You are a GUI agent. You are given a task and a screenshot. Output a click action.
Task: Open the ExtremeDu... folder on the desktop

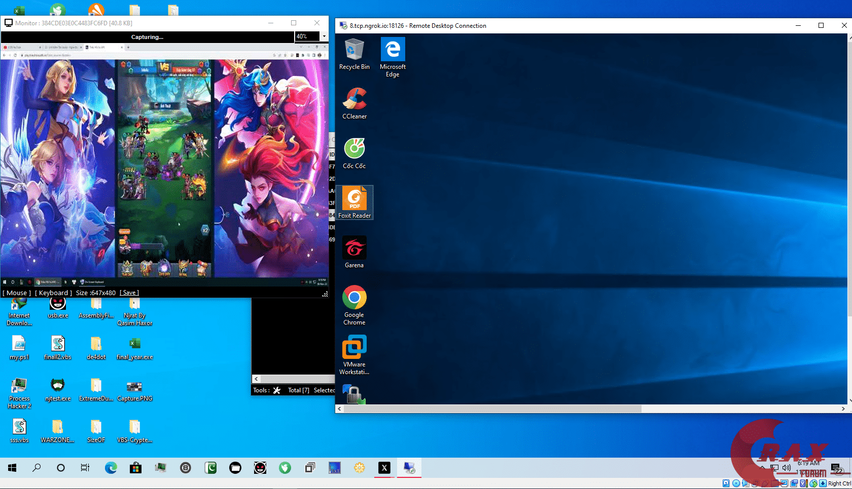(x=96, y=390)
